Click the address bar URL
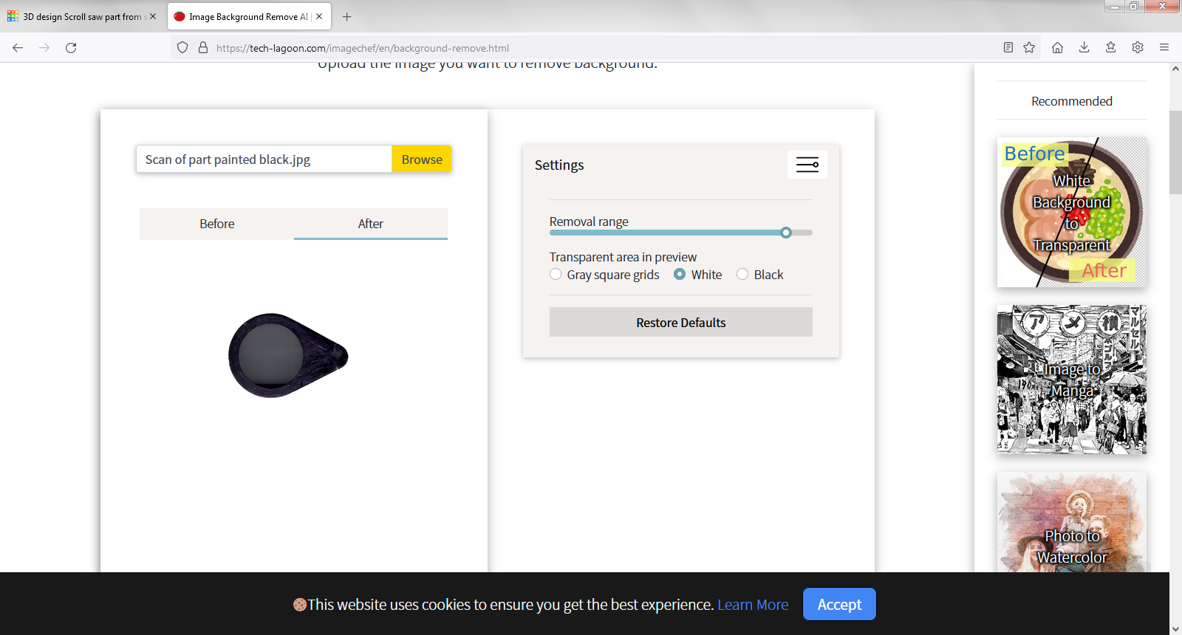Screen dimensions: 1182x635 363,48
